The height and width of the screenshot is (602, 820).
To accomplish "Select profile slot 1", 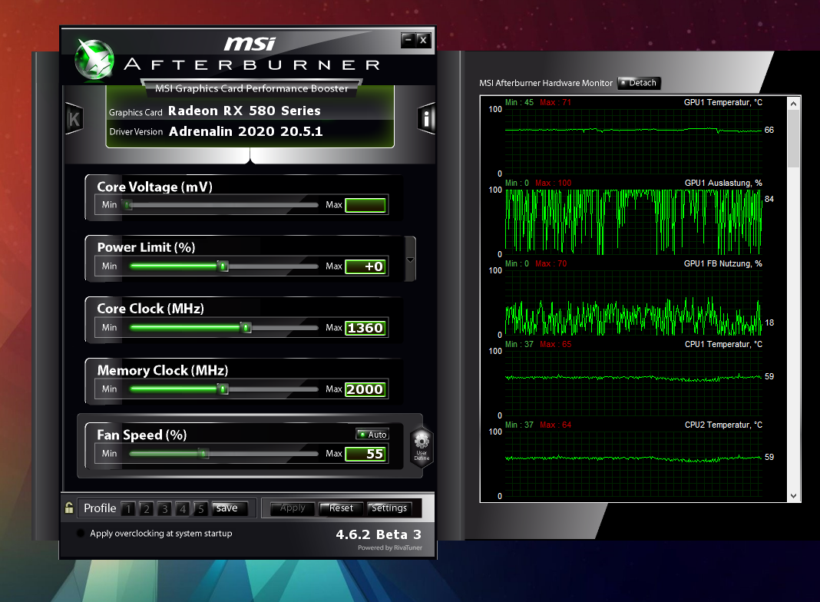I will [129, 508].
